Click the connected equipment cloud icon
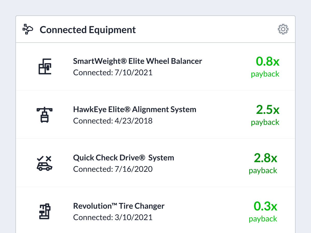This screenshot has width=311, height=233. point(28,29)
